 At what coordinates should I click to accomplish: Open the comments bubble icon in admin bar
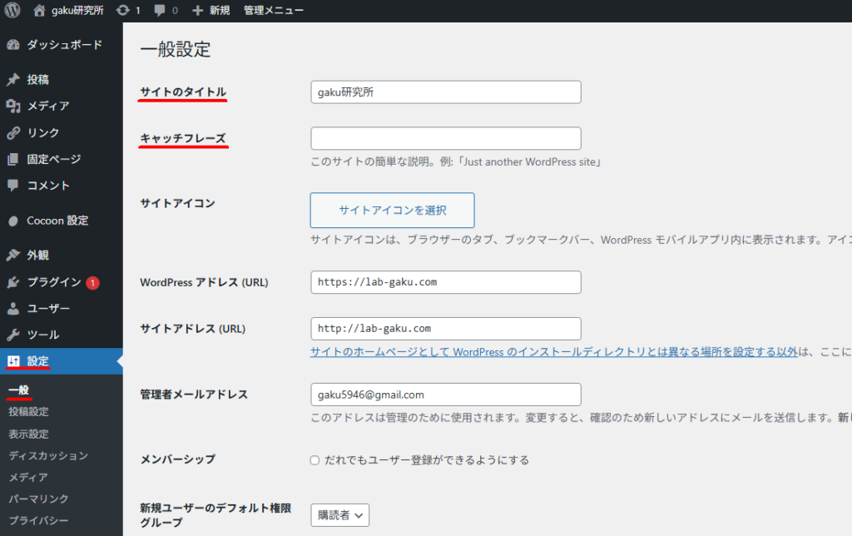[x=160, y=11]
